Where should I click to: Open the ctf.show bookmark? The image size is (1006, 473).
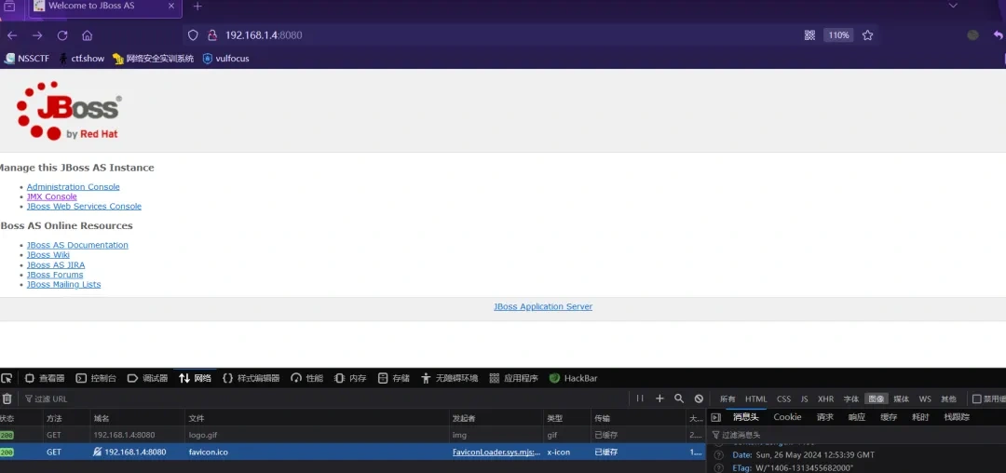81,59
